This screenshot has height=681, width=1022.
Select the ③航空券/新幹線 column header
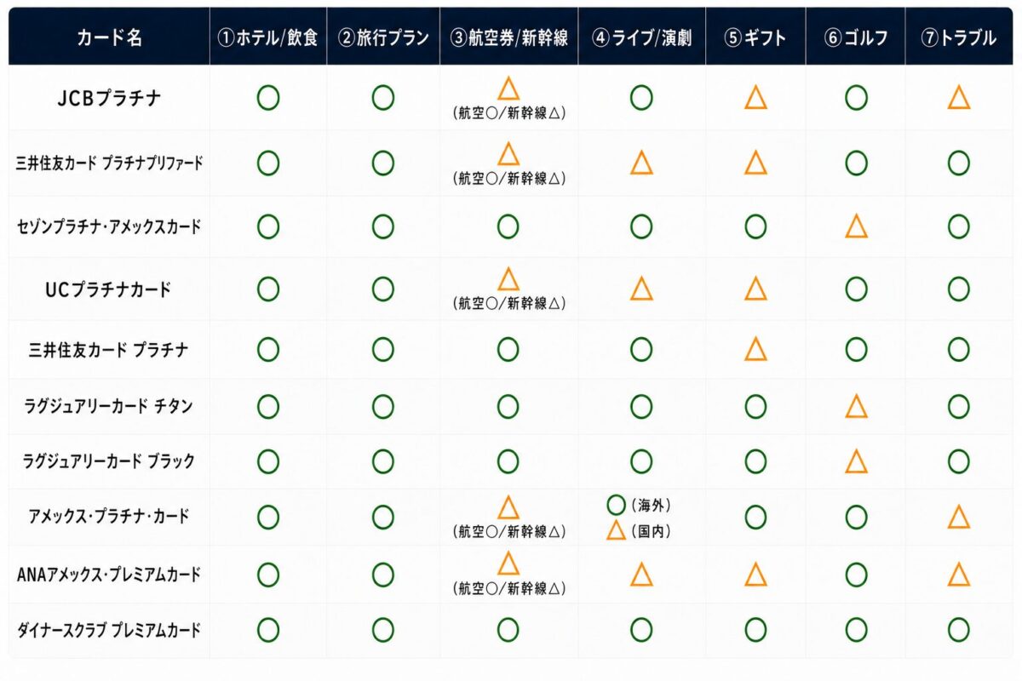click(509, 38)
